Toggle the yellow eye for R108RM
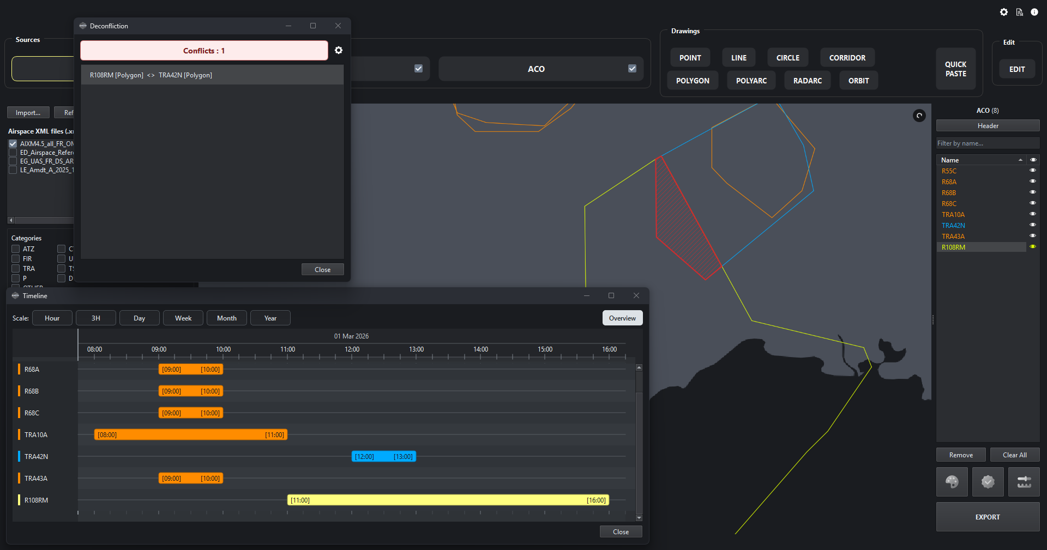 (x=1033, y=247)
